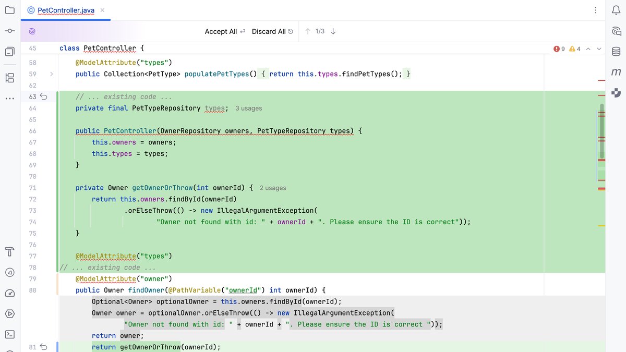Click line number 66 in gutter
626x352 pixels.
click(x=32, y=131)
